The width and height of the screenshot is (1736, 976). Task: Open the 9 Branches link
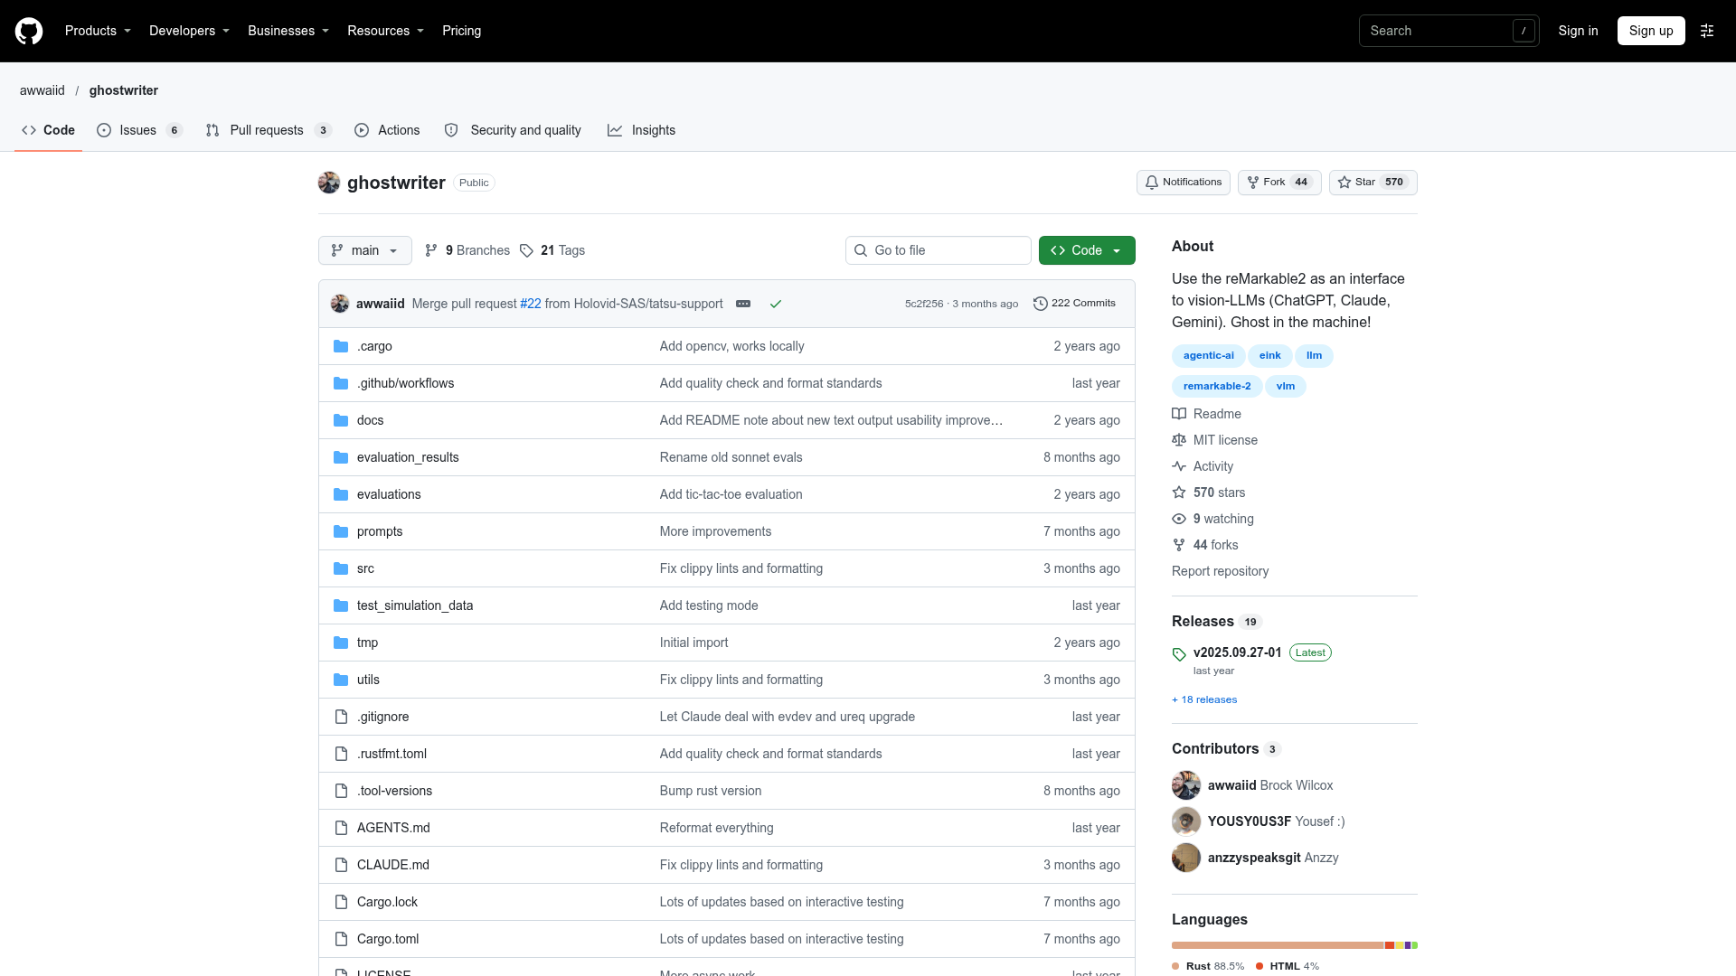tap(467, 250)
